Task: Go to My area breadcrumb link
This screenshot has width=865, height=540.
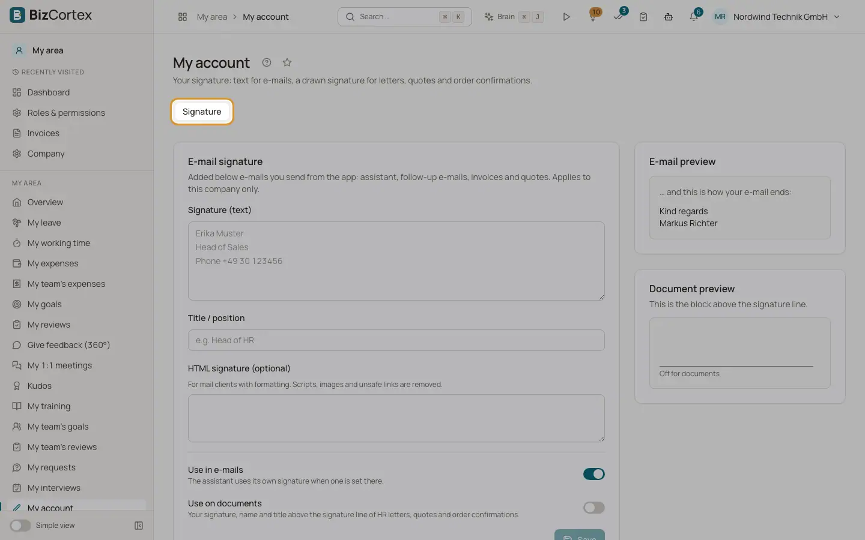Action: 212,17
